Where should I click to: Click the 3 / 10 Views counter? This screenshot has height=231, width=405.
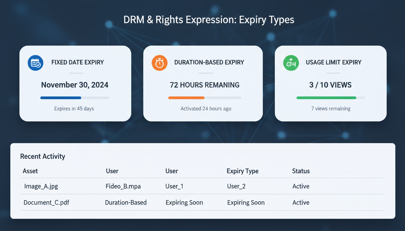click(330, 85)
